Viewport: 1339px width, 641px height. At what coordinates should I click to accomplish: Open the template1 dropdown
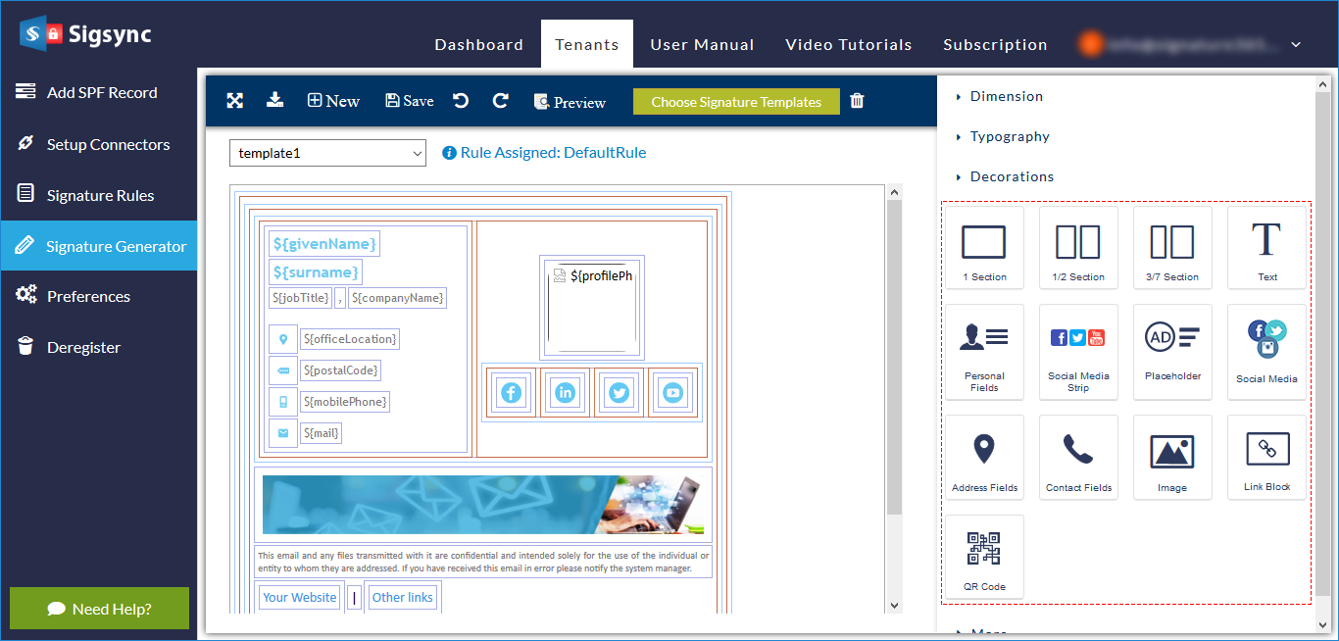point(327,153)
